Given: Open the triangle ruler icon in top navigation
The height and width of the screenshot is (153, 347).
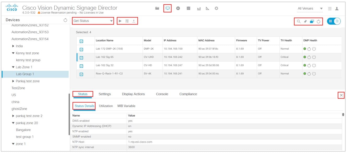Looking at the screenshot, I should pos(208,8).
